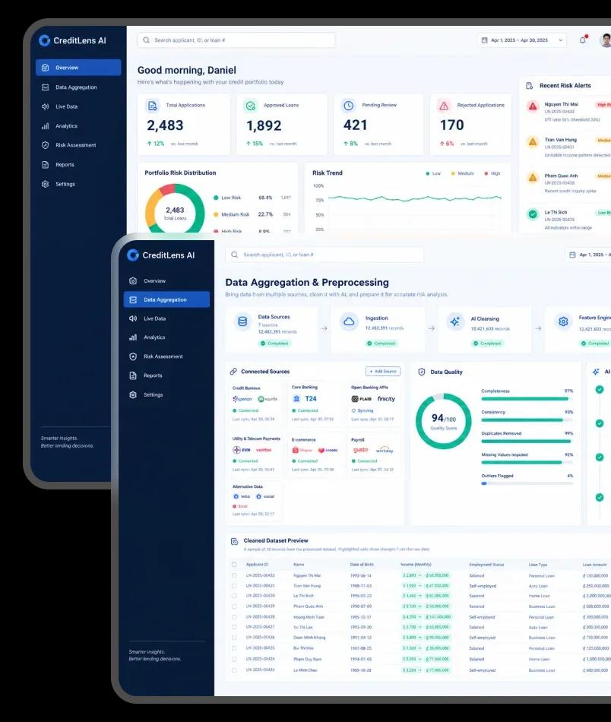Image resolution: width=611 pixels, height=722 pixels.
Task: Check the row for LN-2025-00432
Action: click(234, 575)
